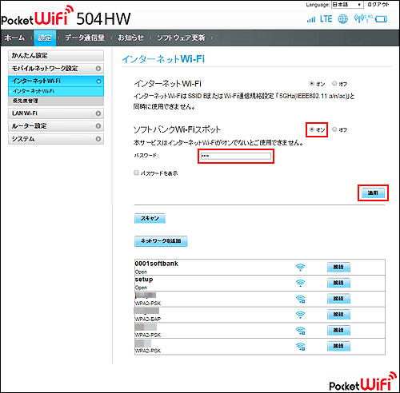Expand ルーター設定 in sidebar
Screen dimensions: 400x393
pos(56,126)
